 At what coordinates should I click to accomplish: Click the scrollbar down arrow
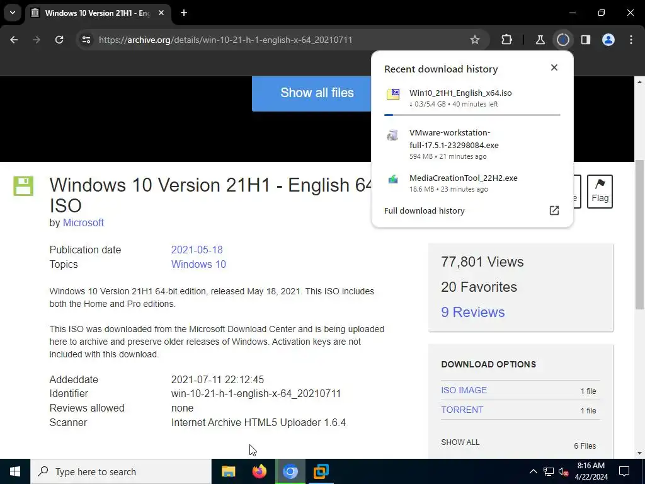pyautogui.click(x=640, y=453)
